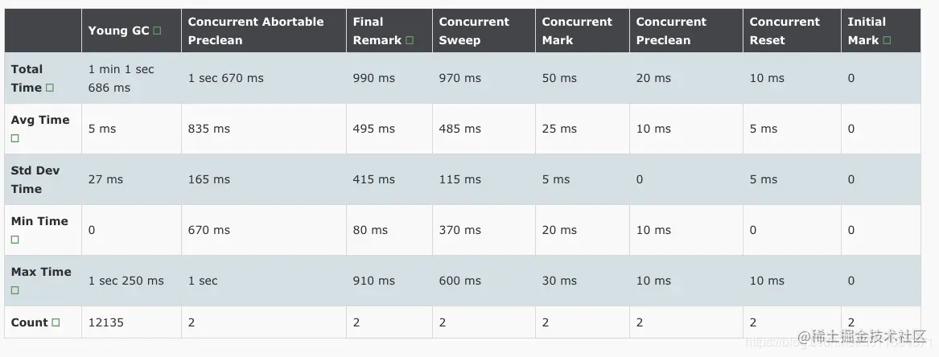Click the Concurrent Preclean column header
The image size is (939, 357).
pyautogui.click(x=671, y=31)
